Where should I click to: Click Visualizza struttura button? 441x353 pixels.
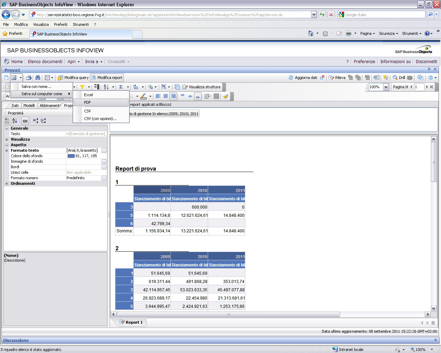pos(201,87)
